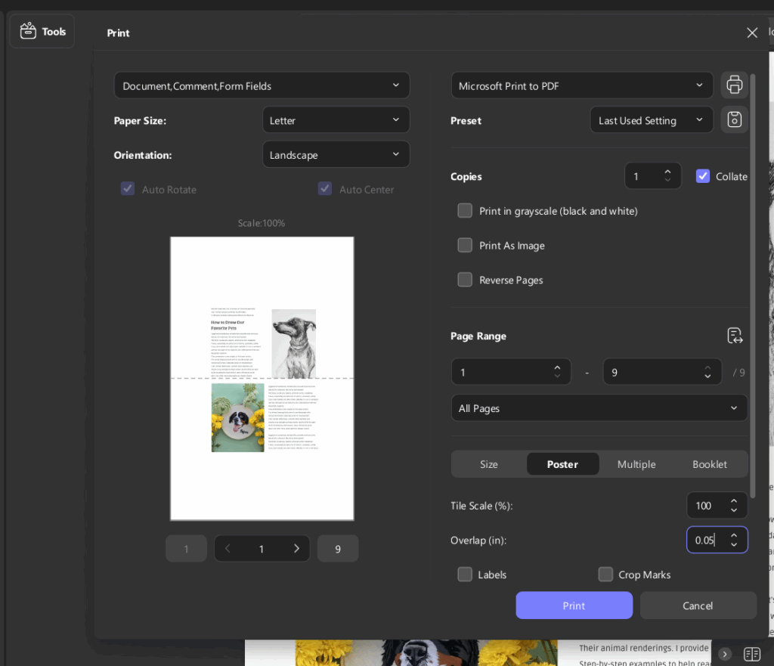Enable Print in grayscale
Screen dimensions: 774x666
click(465, 211)
